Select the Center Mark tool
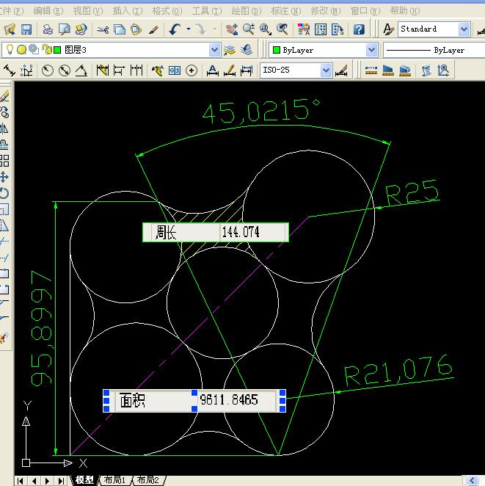Image resolution: width=485 pixels, height=486 pixels. click(x=192, y=70)
